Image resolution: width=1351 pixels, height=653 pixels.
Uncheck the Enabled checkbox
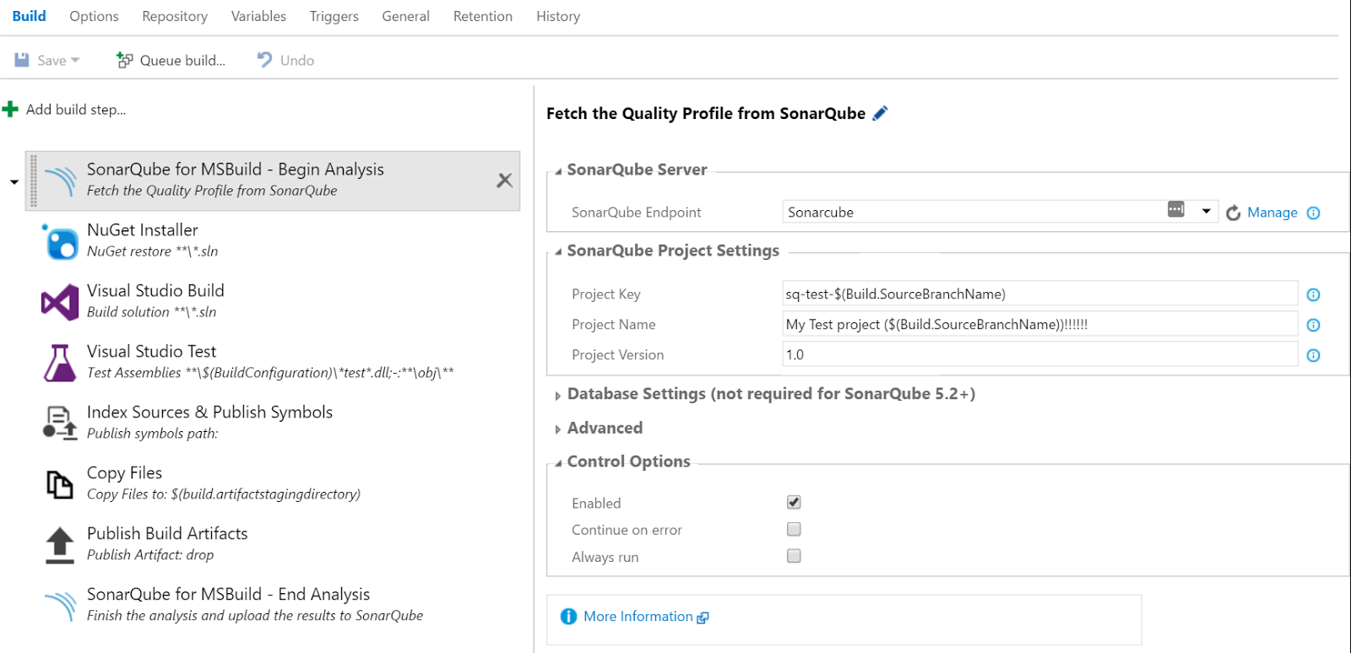794,502
